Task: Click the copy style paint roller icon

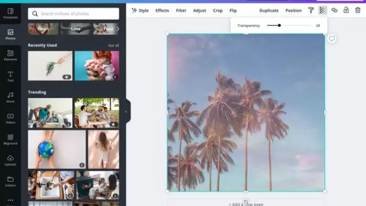Action: pyautogui.click(x=311, y=10)
